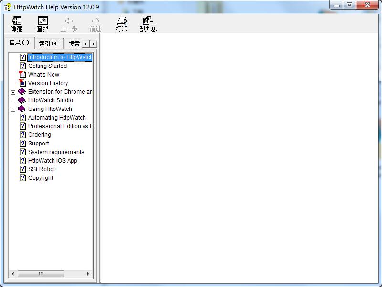Select the Ordering help topic
This screenshot has width=382, height=287.
pos(41,134)
